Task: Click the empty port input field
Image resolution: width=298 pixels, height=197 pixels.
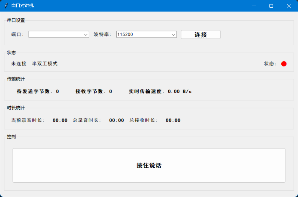Action: pyautogui.click(x=54, y=34)
